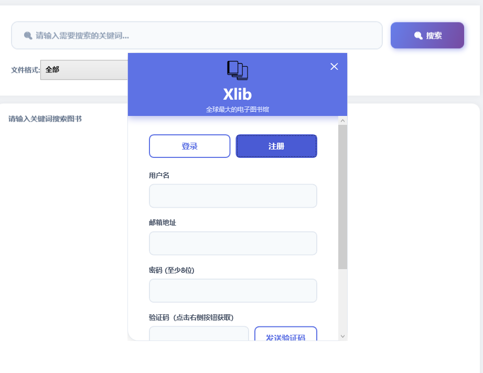The image size is (483, 373).
Task: Switch to the 登录 tab
Action: [x=189, y=146]
